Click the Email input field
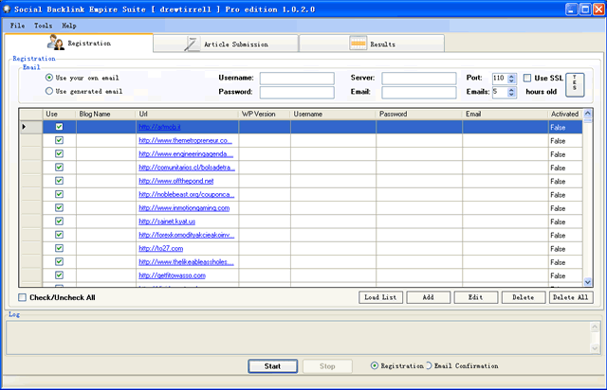 (419, 92)
